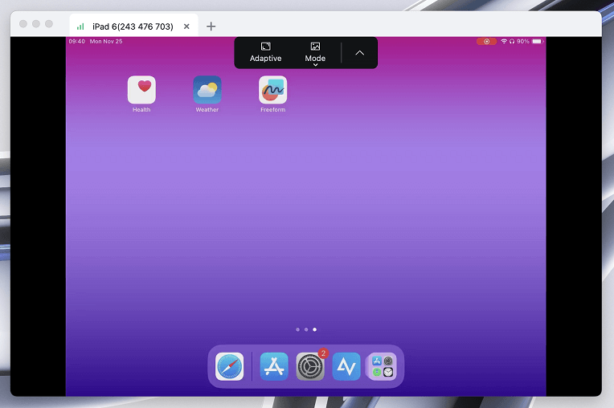Image resolution: width=614 pixels, height=408 pixels.
Task: Launch the Weather app
Action: 207,90
